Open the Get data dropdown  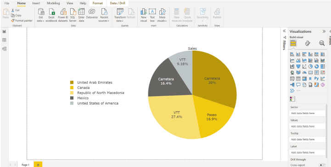click(41, 15)
